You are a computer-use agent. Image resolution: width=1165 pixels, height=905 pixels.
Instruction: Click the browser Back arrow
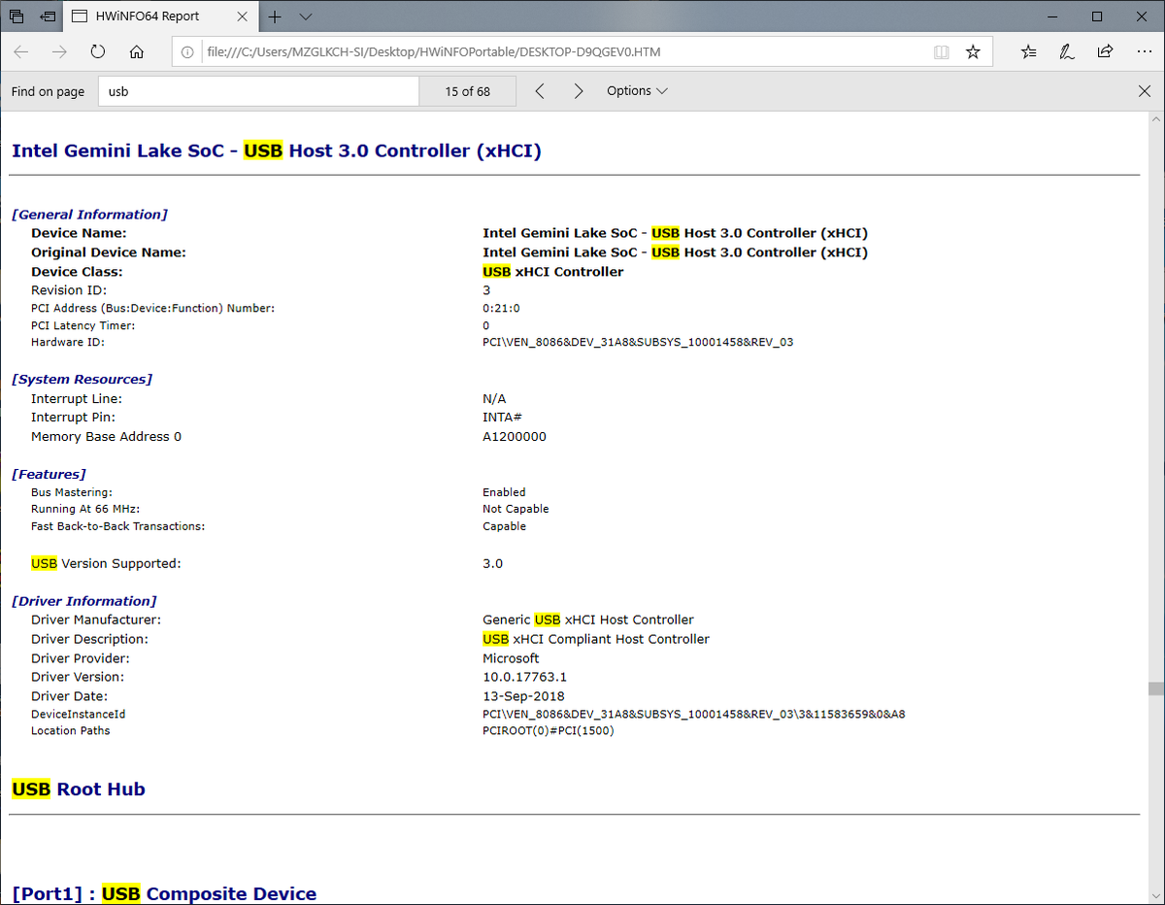tap(21, 51)
